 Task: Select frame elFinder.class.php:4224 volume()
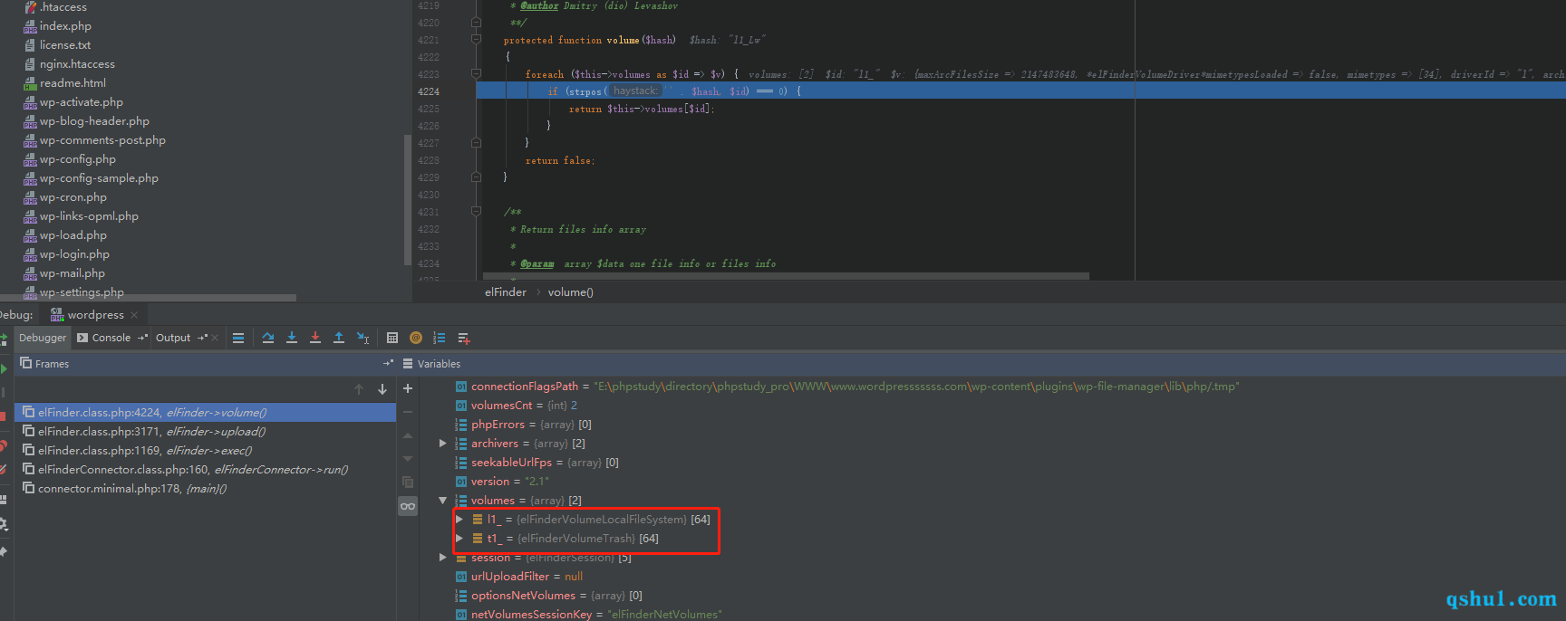(205, 413)
